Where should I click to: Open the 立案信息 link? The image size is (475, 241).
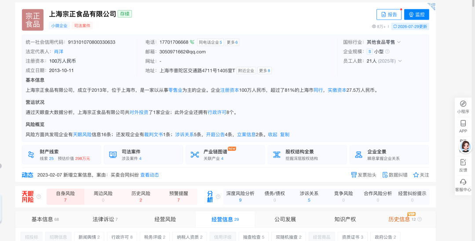click(x=246, y=135)
